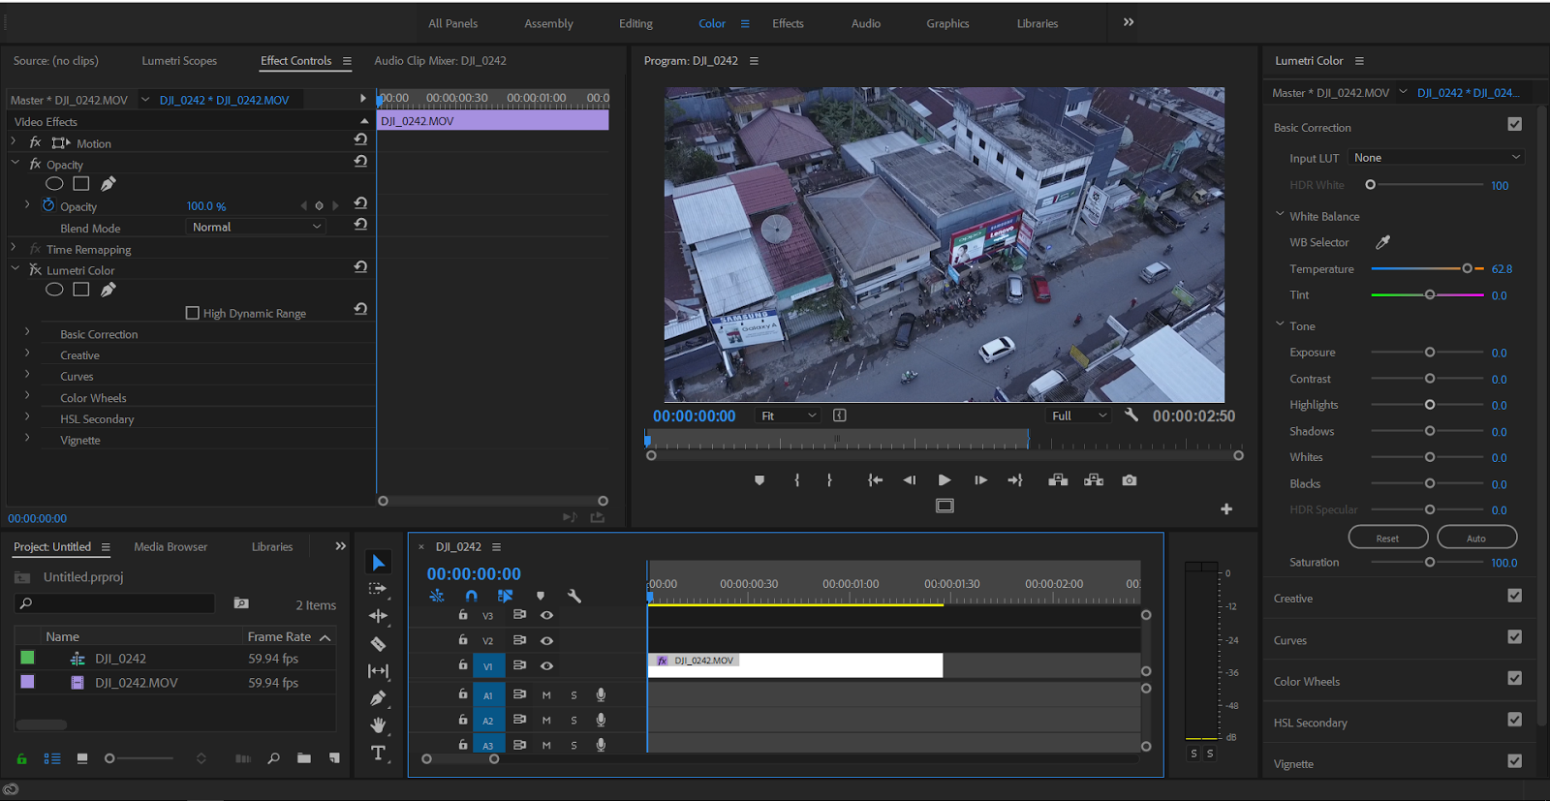The image size is (1550, 801).
Task: Expand Color Wheels in Effect Controls
Action: [27, 397]
